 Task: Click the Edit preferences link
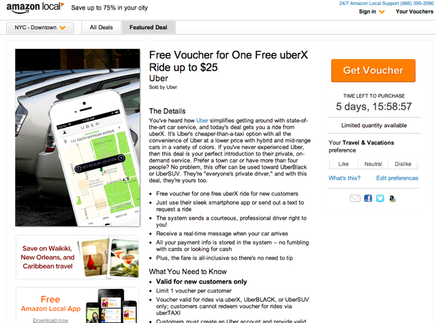coord(397,178)
